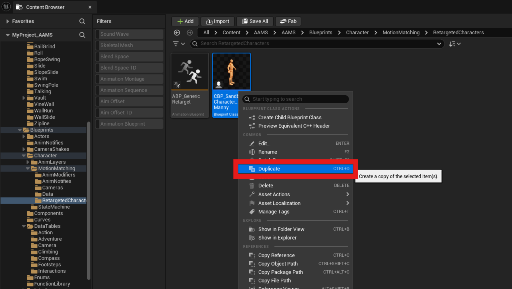Open the filter options dropdown beside search
The width and height of the screenshot is (512, 289).
coord(179,44)
